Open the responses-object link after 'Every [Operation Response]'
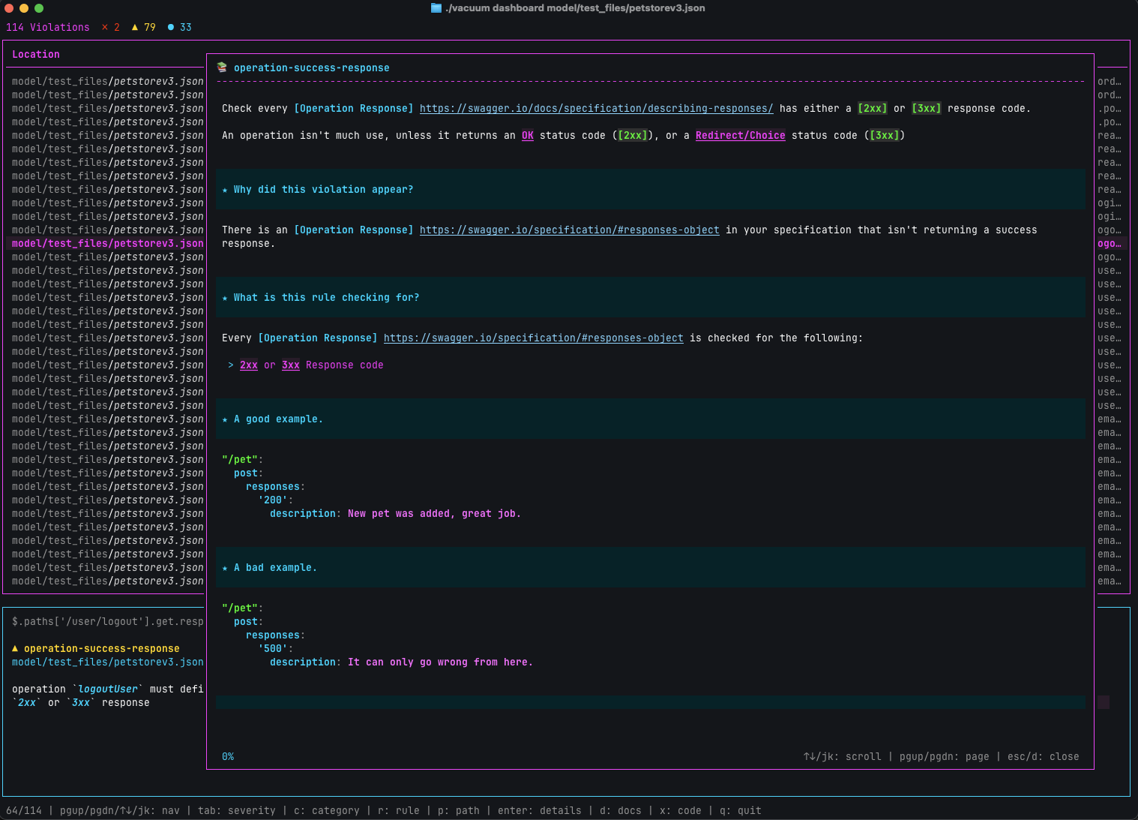Screen dimensions: 1138x820 click(x=534, y=338)
